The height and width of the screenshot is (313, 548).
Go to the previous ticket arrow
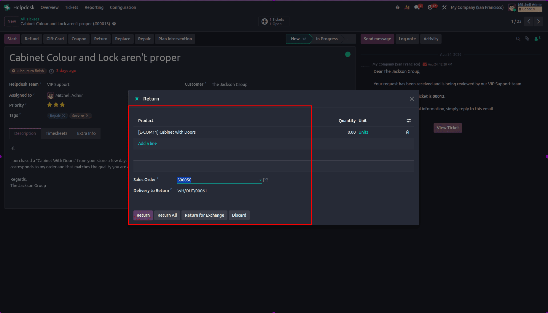529,21
